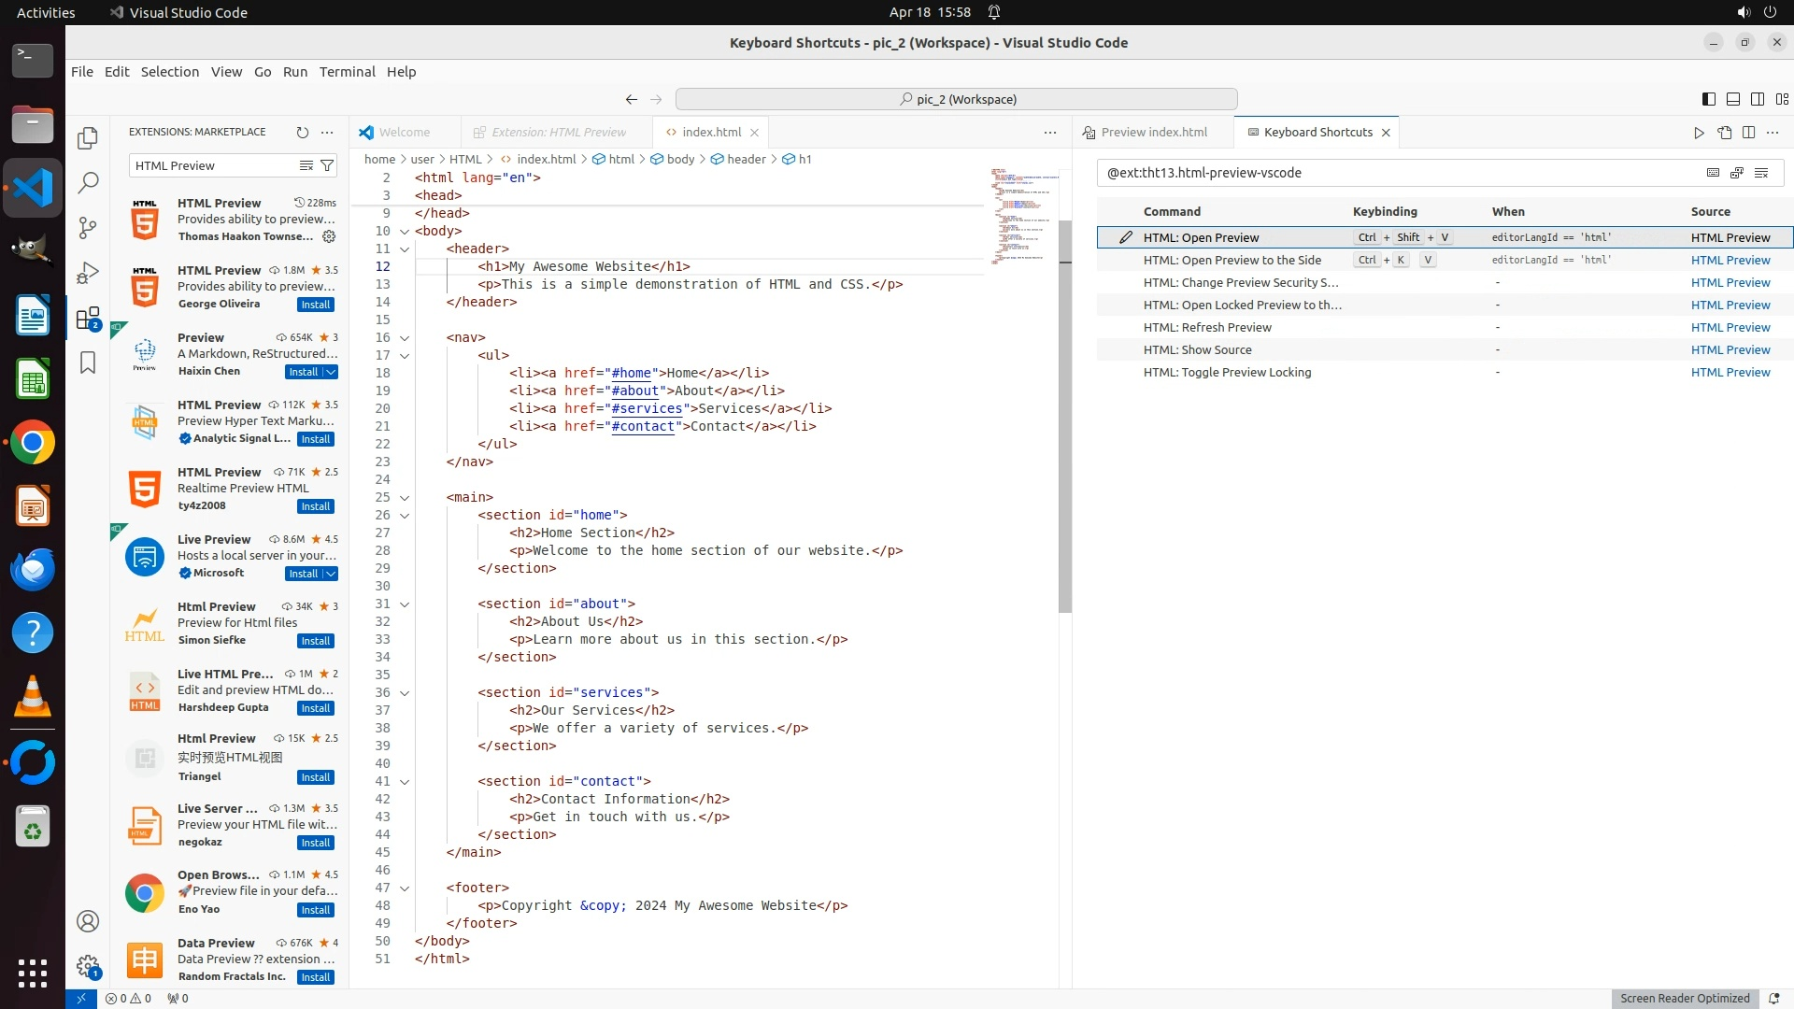Edit keybinding pencil for HTML: Open Preview
This screenshot has width=1794, height=1009.
(x=1126, y=237)
